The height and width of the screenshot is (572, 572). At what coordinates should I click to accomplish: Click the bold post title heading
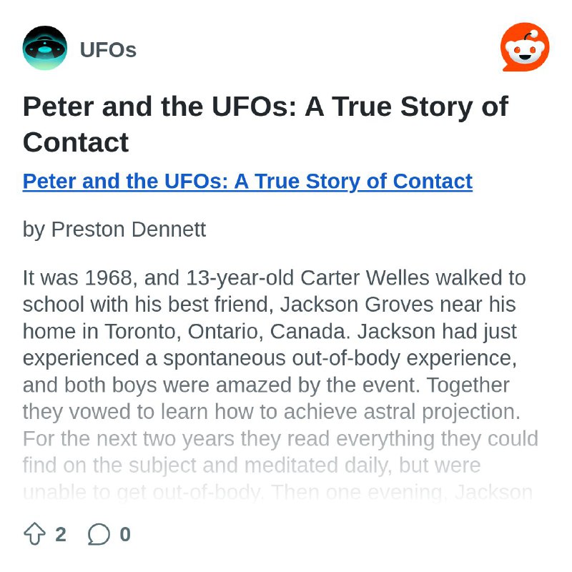coord(265,124)
